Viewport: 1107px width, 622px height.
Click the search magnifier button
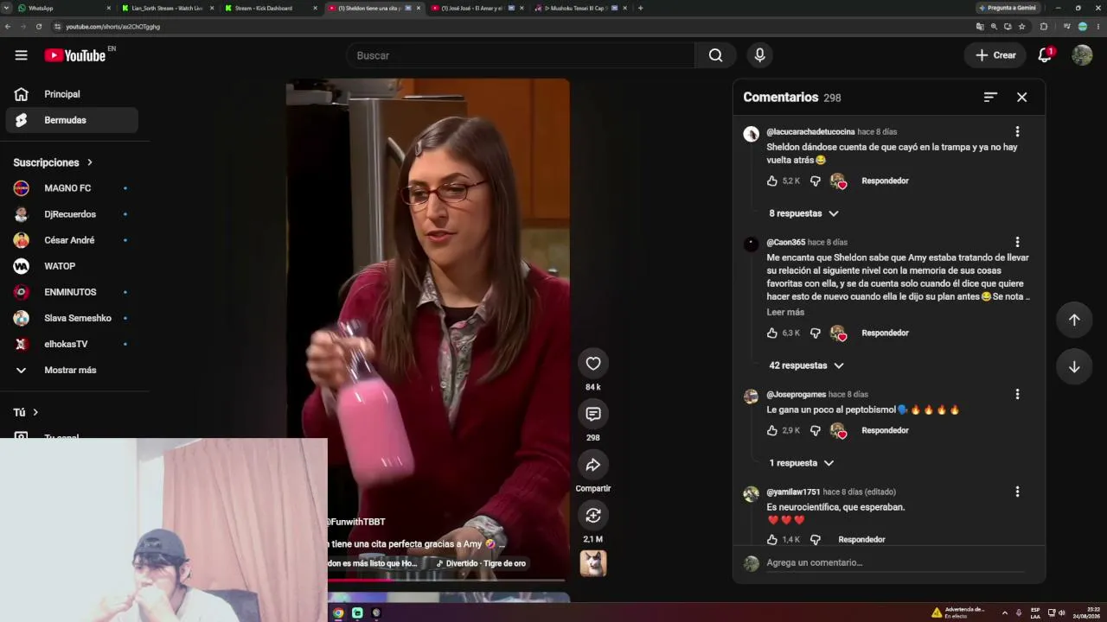(x=715, y=55)
